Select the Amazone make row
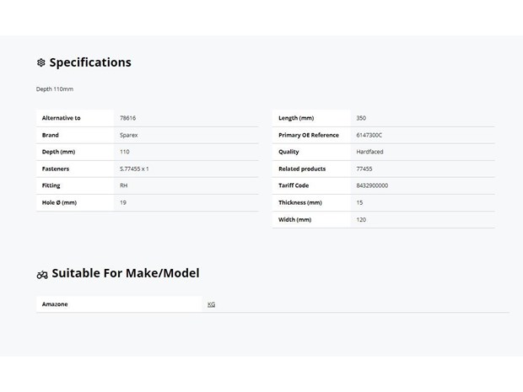Viewport: 523px width, 392px height. tap(272, 304)
